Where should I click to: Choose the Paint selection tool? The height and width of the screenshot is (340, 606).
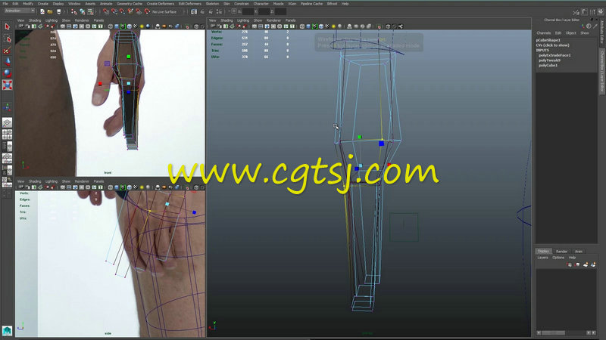7,50
